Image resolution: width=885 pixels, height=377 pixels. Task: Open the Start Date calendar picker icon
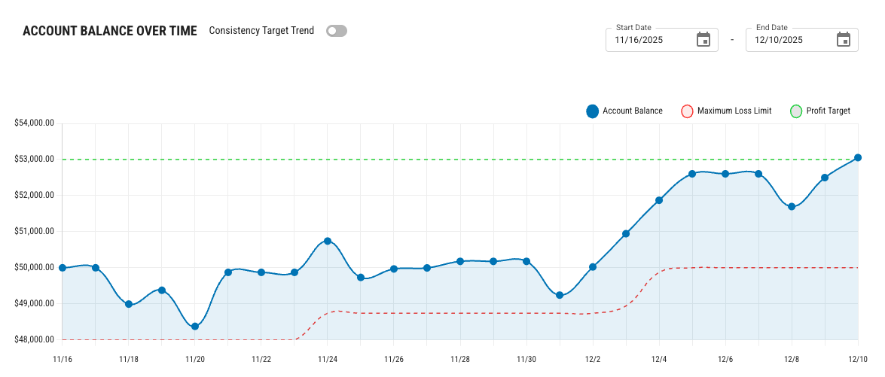(x=703, y=40)
